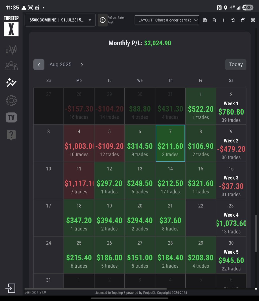Select August 7 highlighted calendar day

pos(170,143)
